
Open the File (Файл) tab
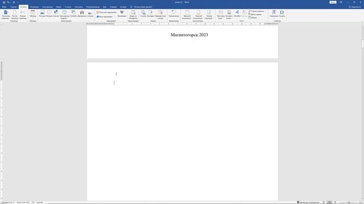[4, 7]
